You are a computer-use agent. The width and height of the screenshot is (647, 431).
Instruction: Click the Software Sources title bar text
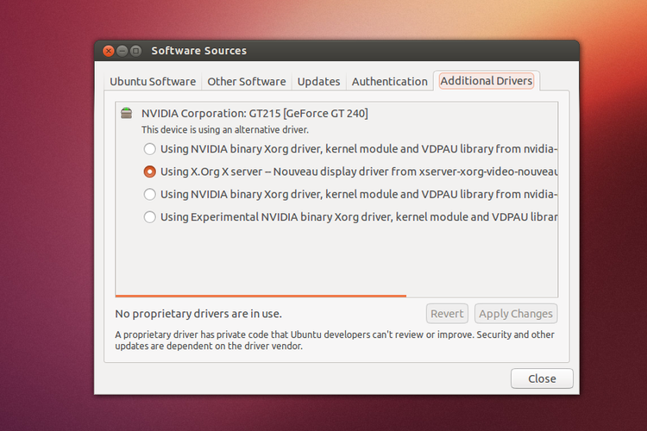(x=198, y=51)
